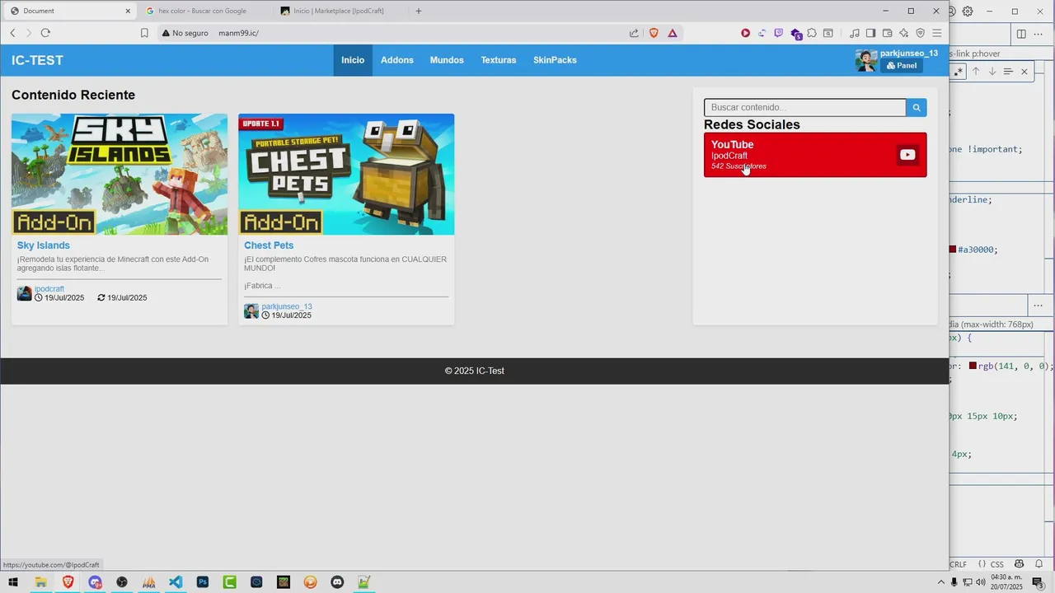The height and width of the screenshot is (593, 1055).
Task: Reload the page with the browser refresh icon
Action: pyautogui.click(x=45, y=33)
